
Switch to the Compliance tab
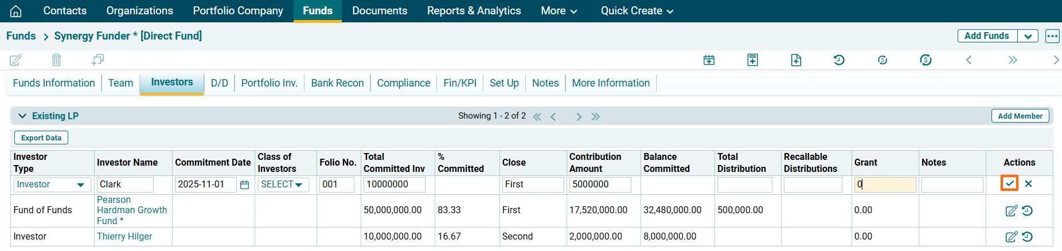click(403, 83)
